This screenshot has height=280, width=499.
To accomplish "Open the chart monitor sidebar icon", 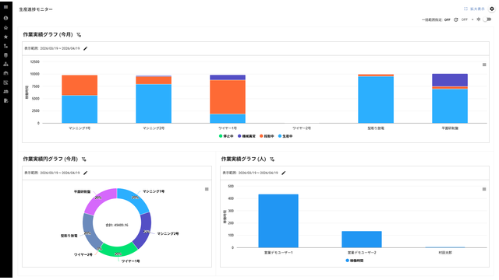I will click(5, 82).
